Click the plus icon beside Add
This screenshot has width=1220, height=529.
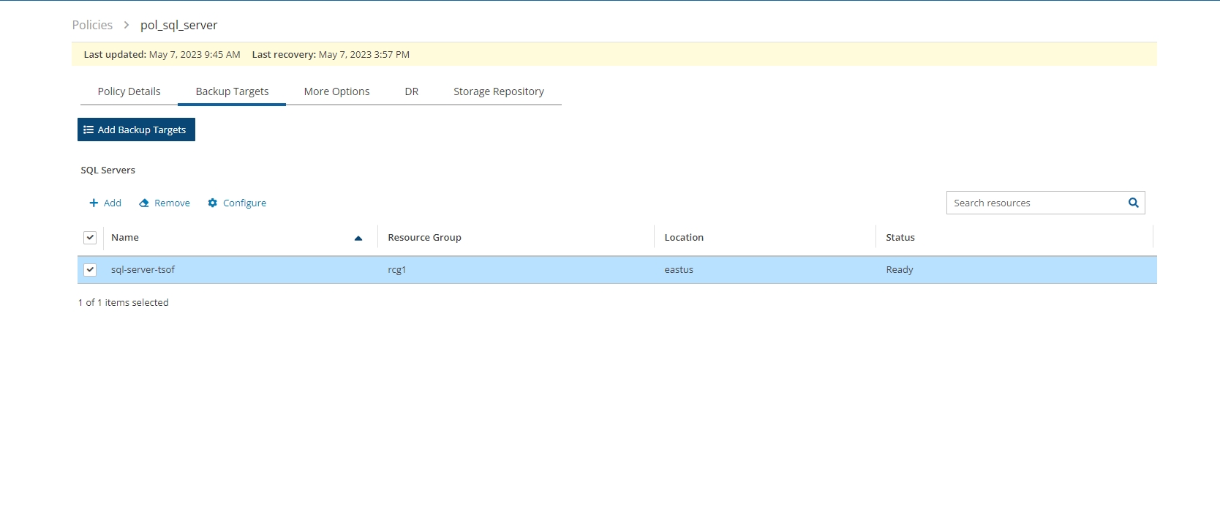94,203
